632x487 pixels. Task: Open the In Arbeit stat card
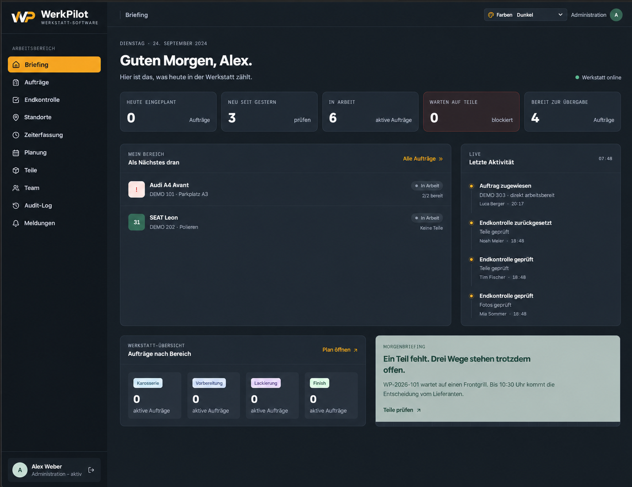pyautogui.click(x=370, y=111)
